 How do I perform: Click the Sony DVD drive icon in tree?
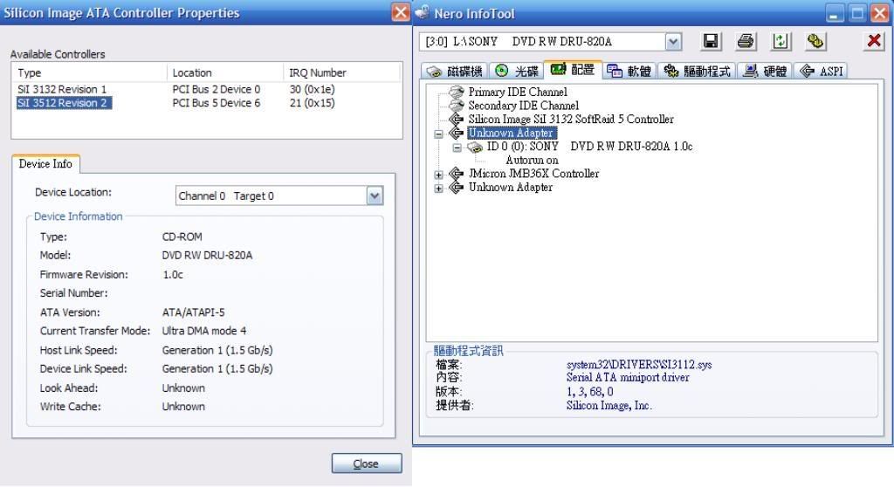coord(475,147)
